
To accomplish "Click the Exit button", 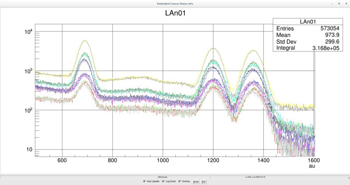I will click(204, 182).
